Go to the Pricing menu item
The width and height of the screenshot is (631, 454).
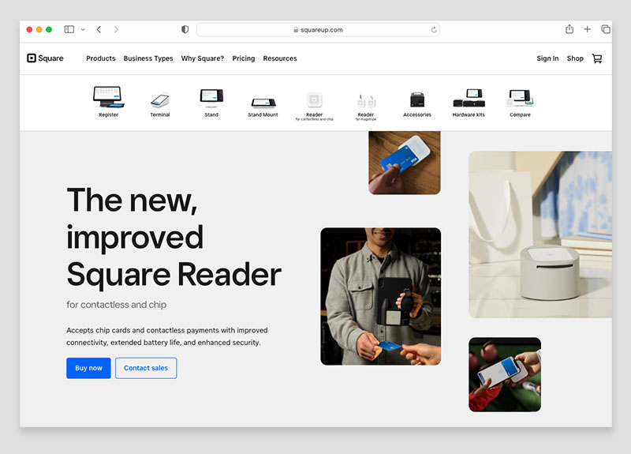[244, 58]
